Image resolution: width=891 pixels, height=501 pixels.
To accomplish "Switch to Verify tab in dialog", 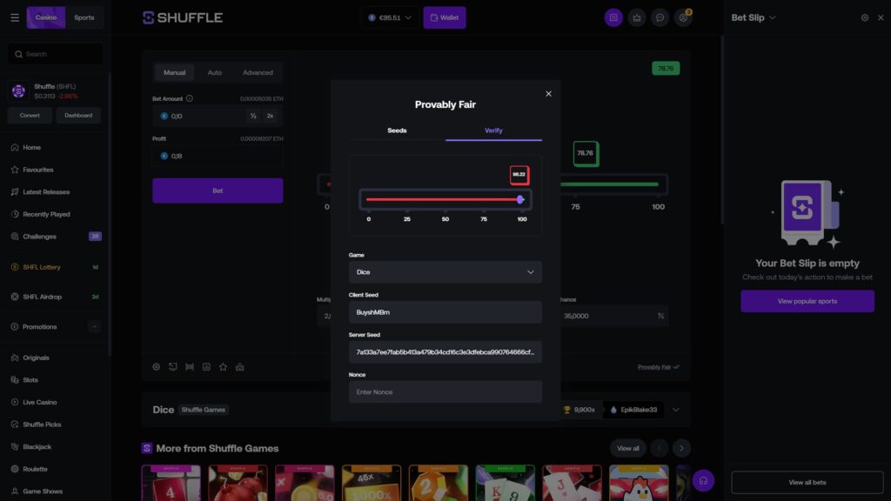I will click(493, 130).
